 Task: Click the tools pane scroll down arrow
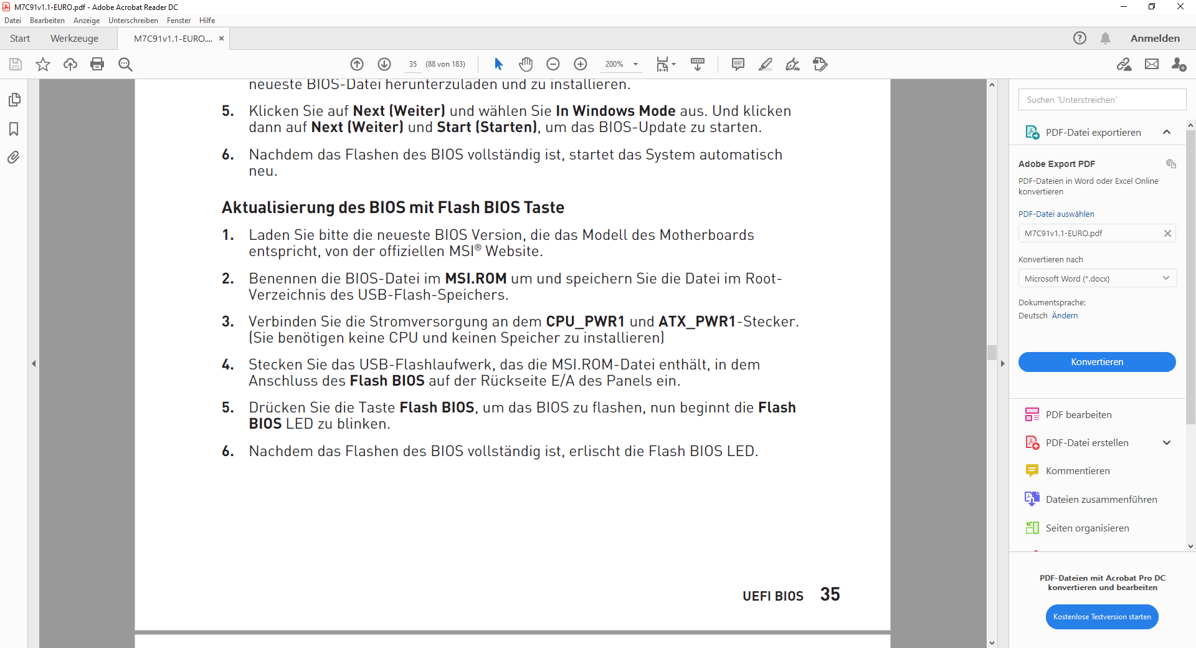point(1190,546)
